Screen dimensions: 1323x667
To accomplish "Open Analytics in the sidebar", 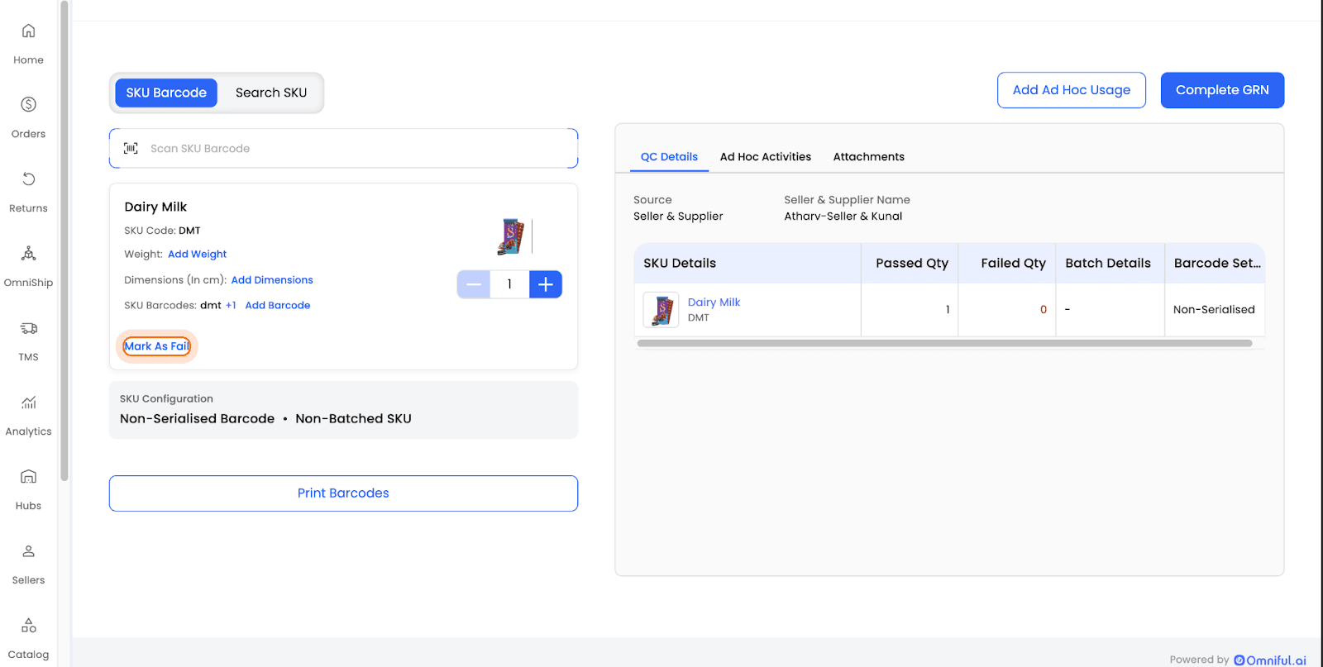I will pyautogui.click(x=28, y=403).
